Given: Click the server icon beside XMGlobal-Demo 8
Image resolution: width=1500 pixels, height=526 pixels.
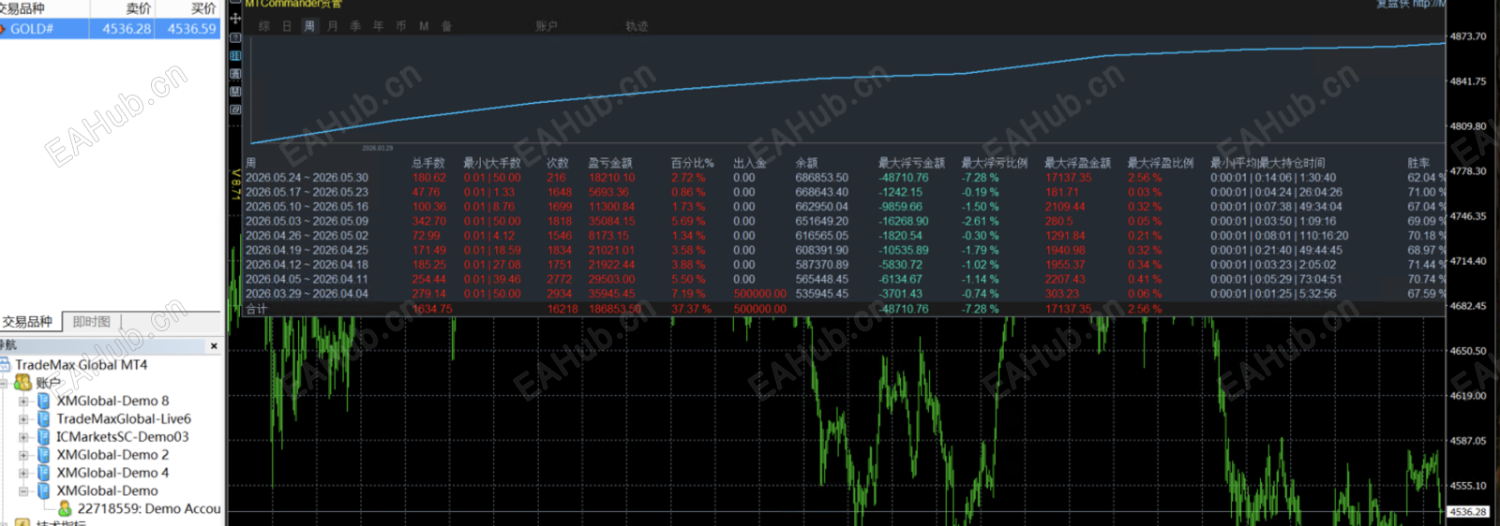Looking at the screenshot, I should point(43,401).
